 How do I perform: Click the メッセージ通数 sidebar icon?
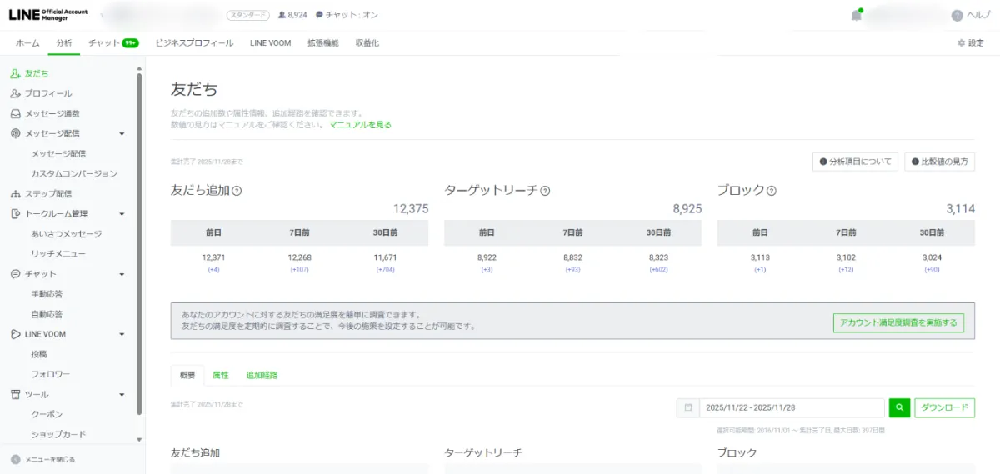(x=15, y=113)
